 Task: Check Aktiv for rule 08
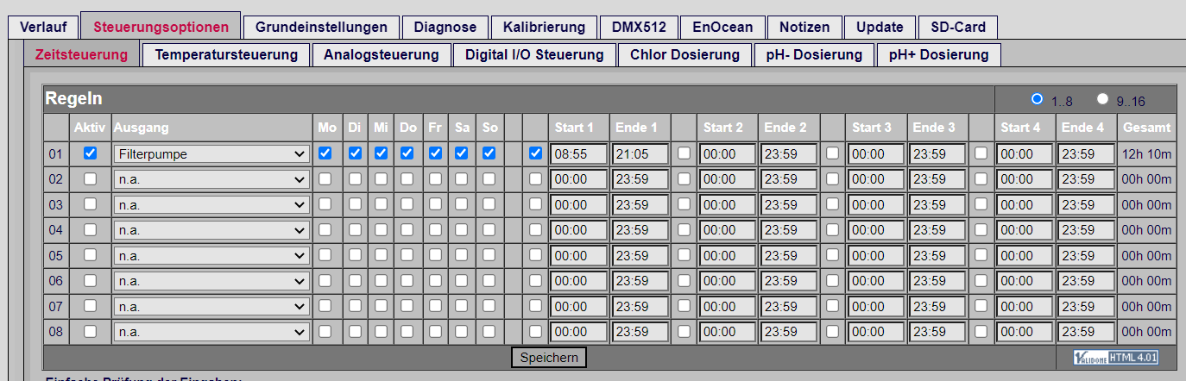pyautogui.click(x=90, y=332)
